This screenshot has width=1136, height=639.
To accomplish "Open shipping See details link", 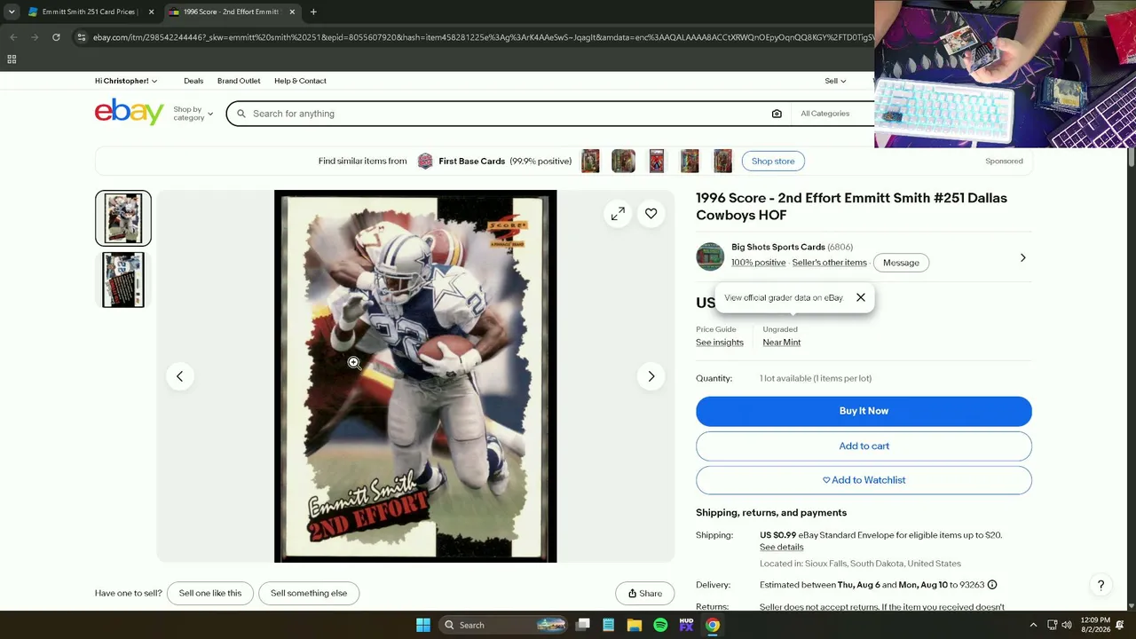I will [x=781, y=548].
